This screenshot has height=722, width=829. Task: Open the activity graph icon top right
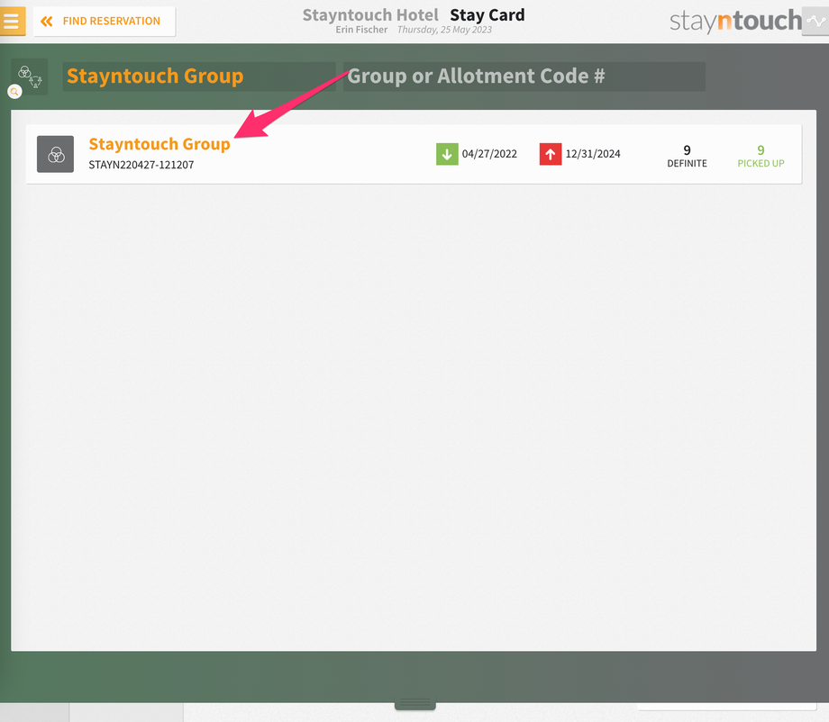click(x=815, y=21)
